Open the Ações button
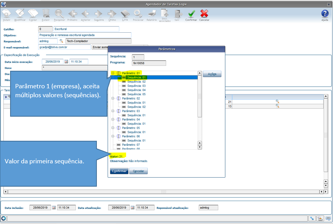 (212, 74)
